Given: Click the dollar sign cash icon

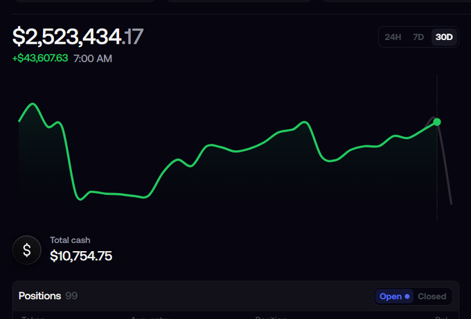Looking at the screenshot, I should 27,250.
